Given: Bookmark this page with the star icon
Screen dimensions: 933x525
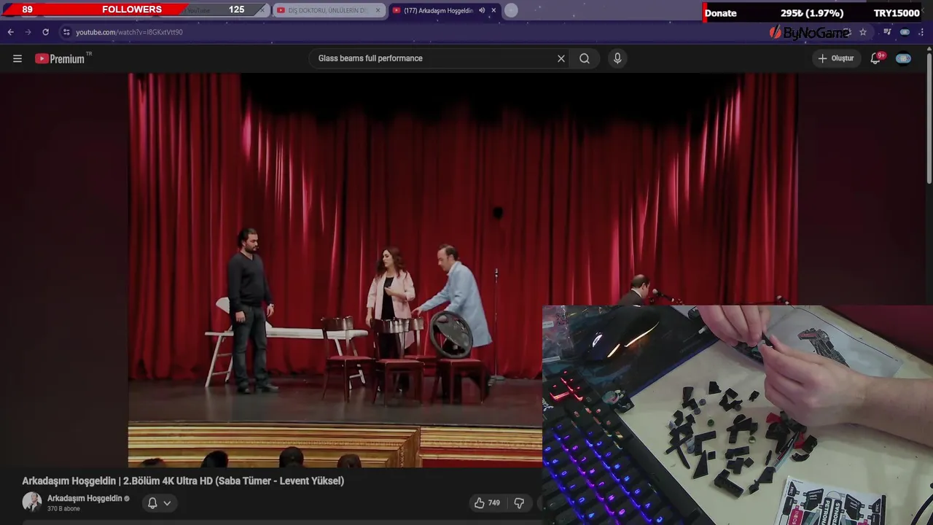Looking at the screenshot, I should coord(863,32).
